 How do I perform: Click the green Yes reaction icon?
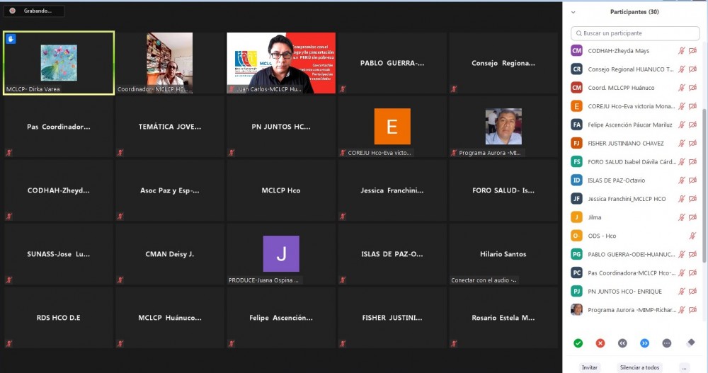[578, 343]
